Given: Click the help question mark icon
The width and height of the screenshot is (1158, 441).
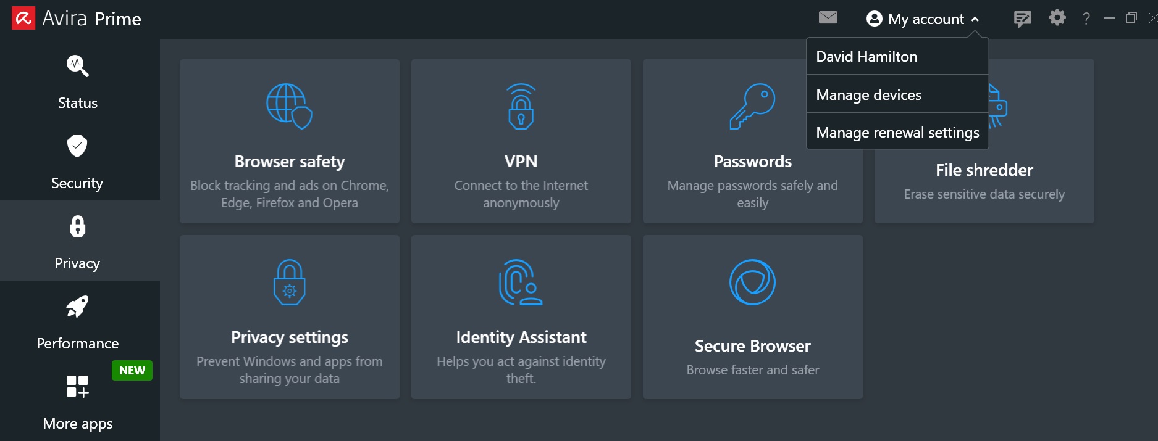Looking at the screenshot, I should click(1086, 19).
